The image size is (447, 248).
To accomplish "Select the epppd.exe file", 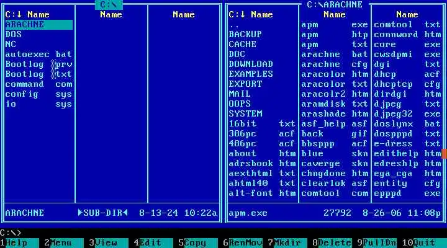I will (x=407, y=193).
